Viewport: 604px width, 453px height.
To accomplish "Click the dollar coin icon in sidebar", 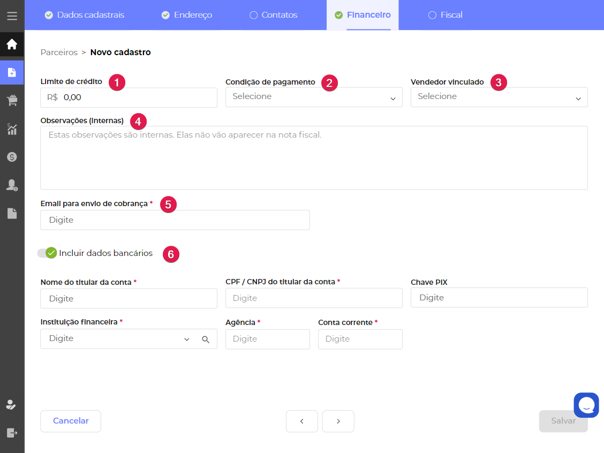I will tap(12, 157).
